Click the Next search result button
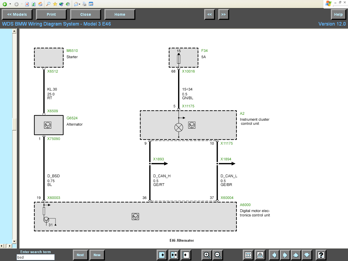The height and width of the screenshot is (261, 348). pyautogui.click(x=80, y=255)
